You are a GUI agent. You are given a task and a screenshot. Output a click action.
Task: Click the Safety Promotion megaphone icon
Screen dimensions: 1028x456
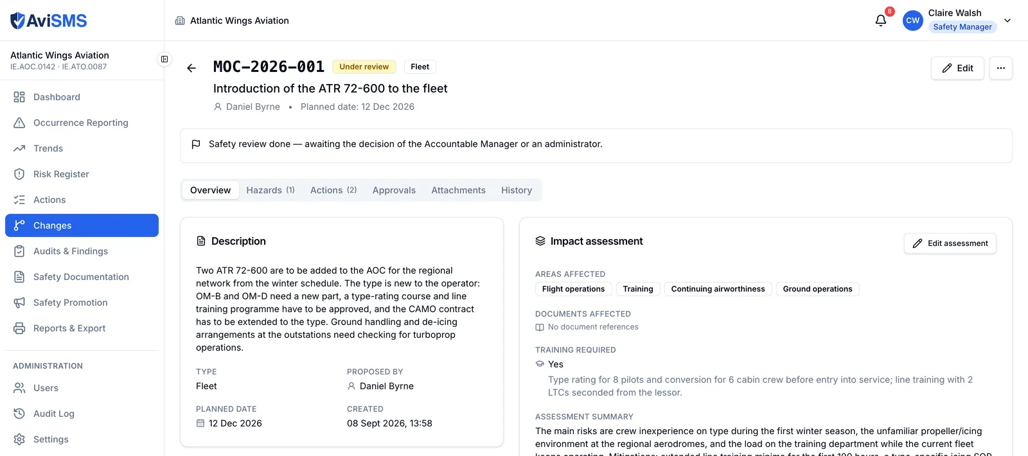click(x=19, y=303)
